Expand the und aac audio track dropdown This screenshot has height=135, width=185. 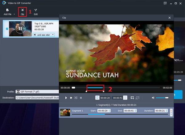click(x=53, y=35)
